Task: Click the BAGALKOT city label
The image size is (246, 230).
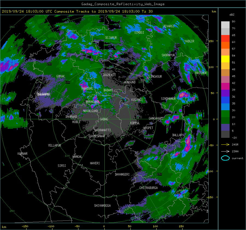Action: click(109, 75)
